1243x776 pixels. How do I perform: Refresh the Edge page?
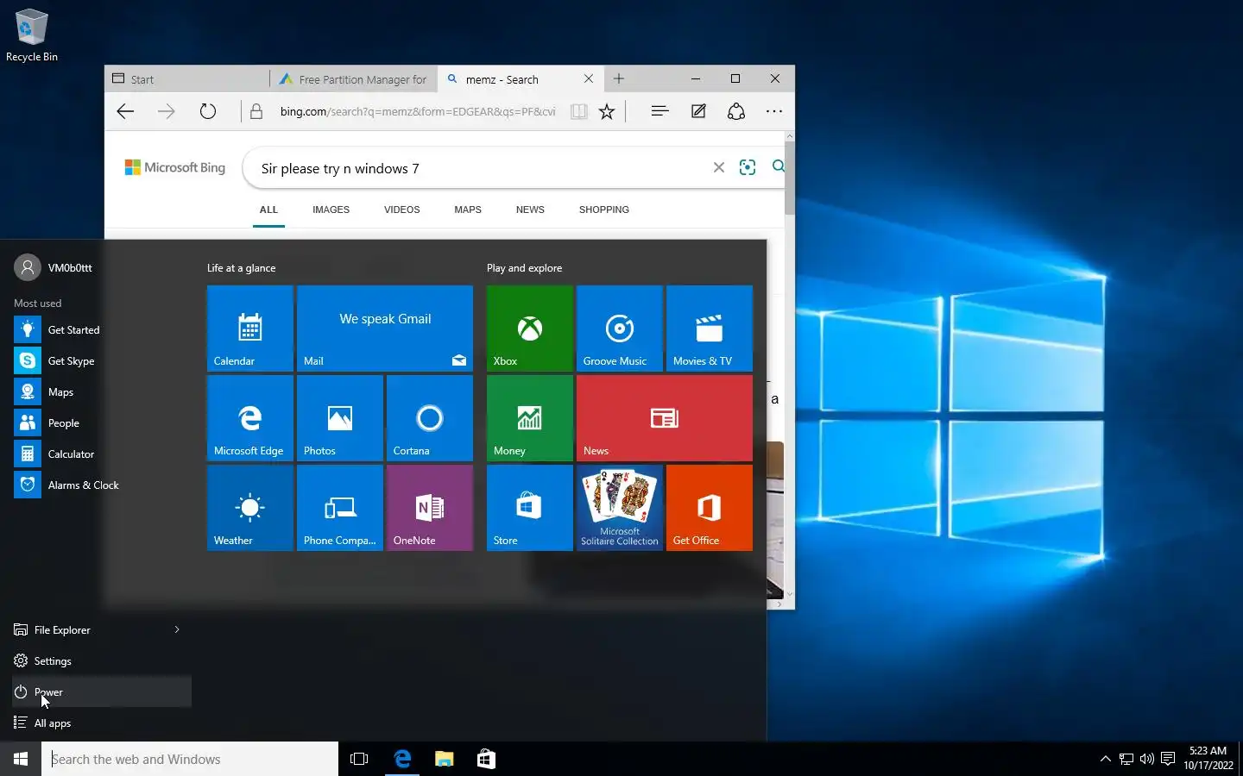[208, 111]
